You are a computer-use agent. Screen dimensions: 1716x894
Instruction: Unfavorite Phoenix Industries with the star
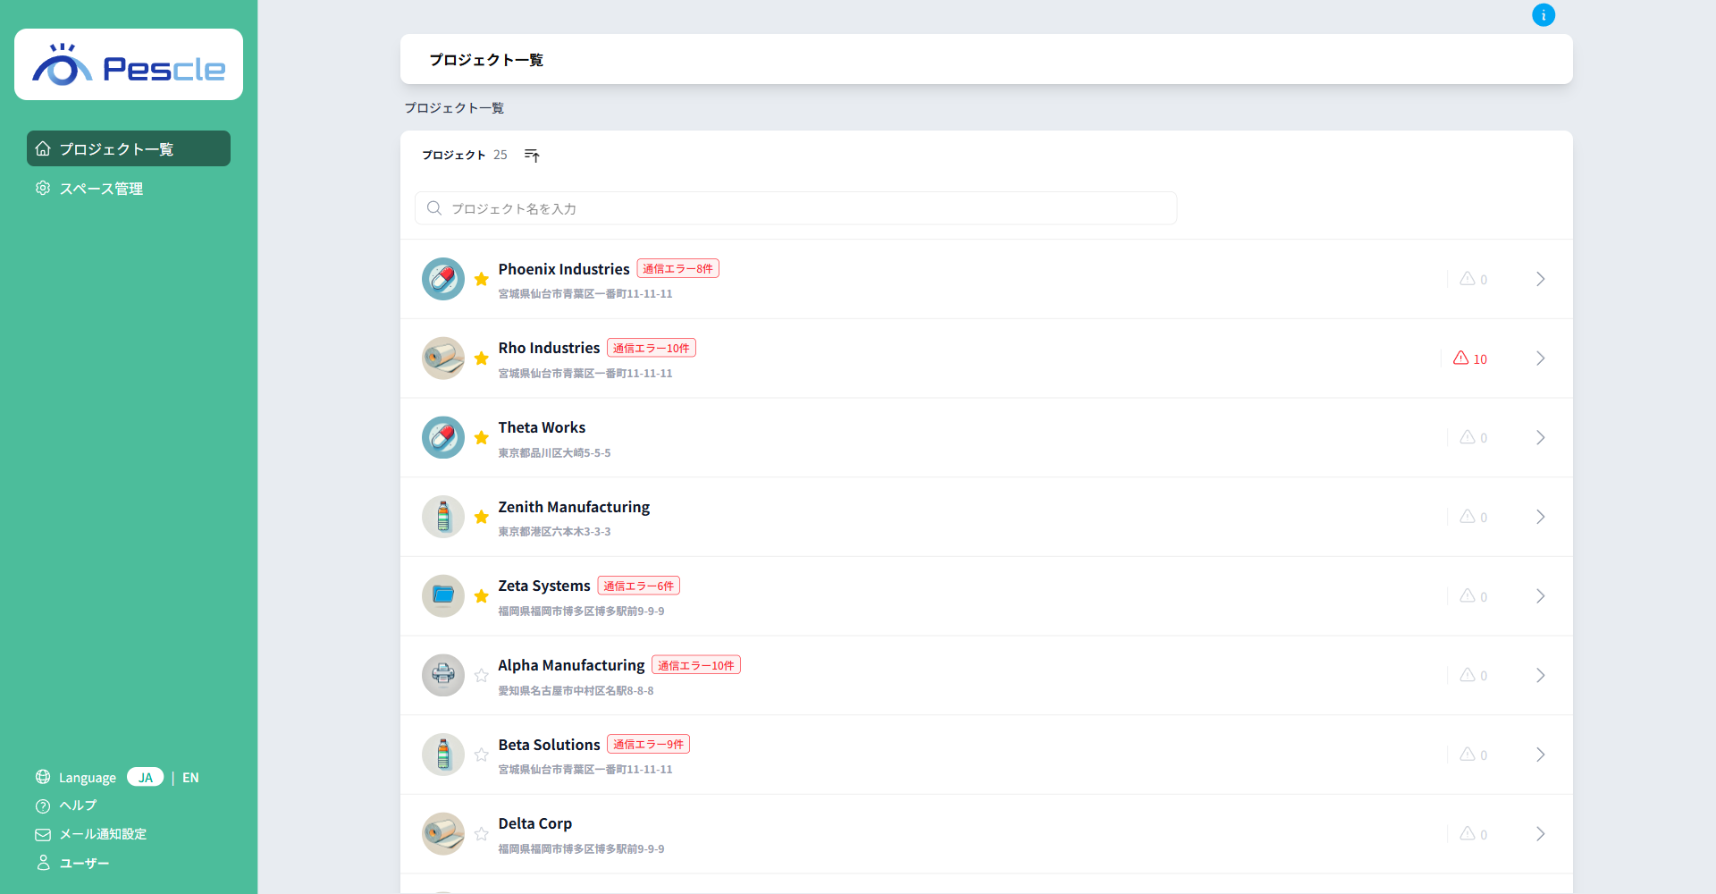click(x=481, y=279)
